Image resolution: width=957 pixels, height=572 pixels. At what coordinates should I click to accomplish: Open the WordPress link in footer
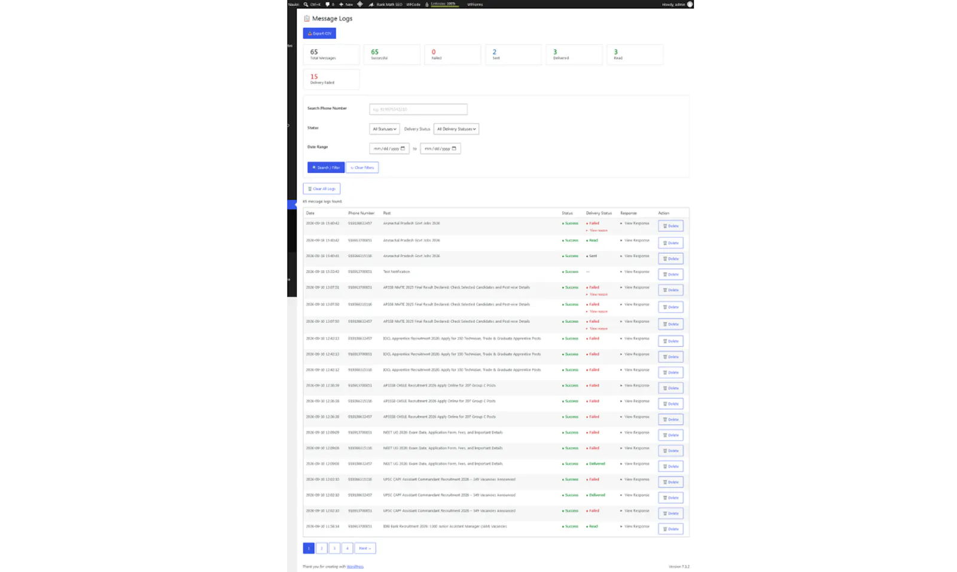click(355, 567)
